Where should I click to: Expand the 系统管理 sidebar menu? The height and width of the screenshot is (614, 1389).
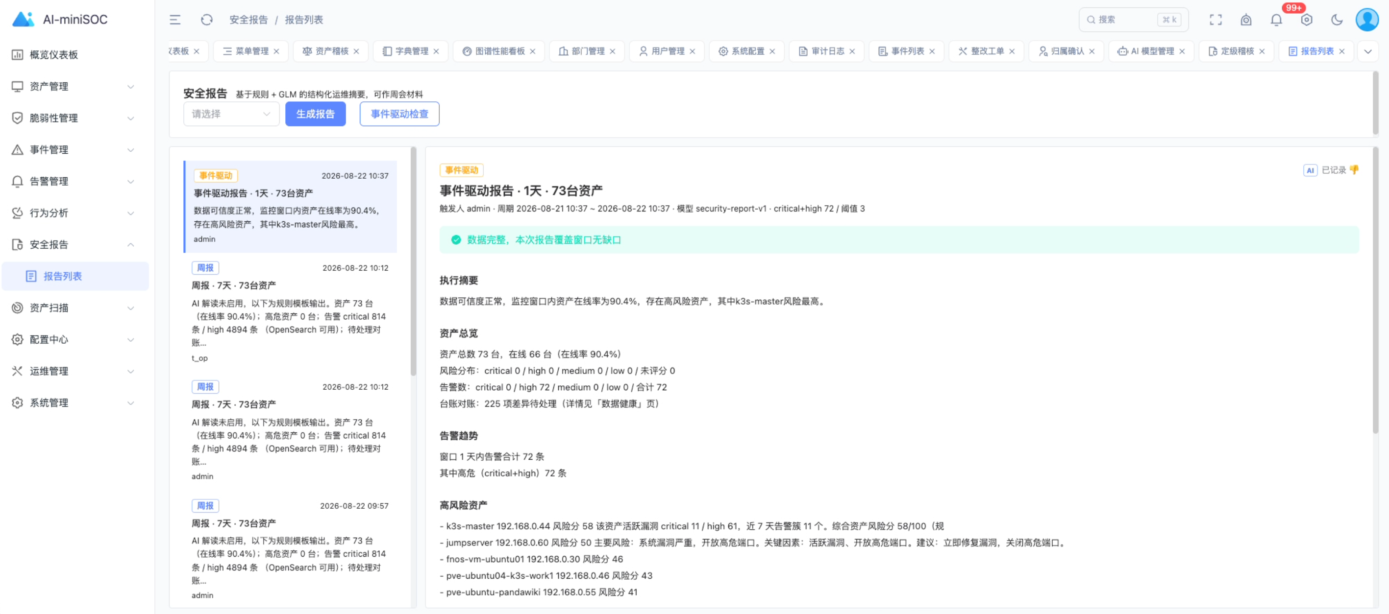coord(74,403)
